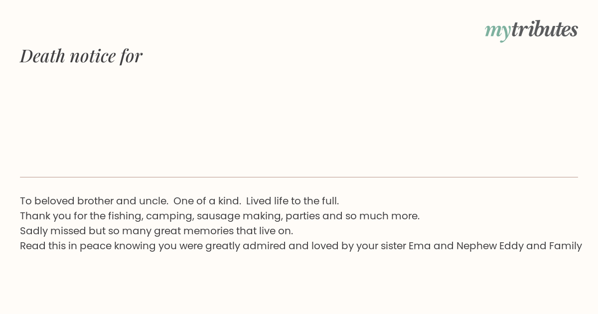This screenshot has width=598, height=314.
Task: Click the line starting "Thank you for the fishing"
Action: (220, 216)
